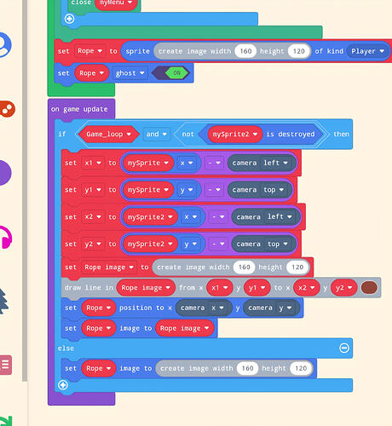
Task: Change the 'and' logic operator dropdown
Action: (x=156, y=134)
